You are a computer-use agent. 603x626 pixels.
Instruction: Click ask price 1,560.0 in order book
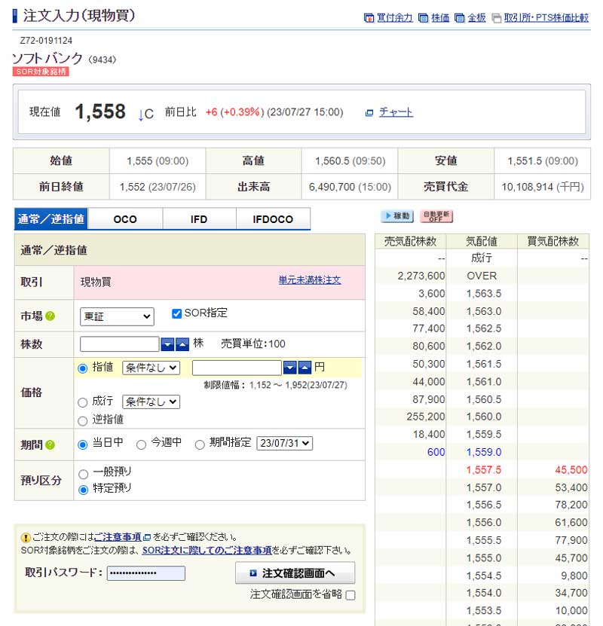coord(484,417)
